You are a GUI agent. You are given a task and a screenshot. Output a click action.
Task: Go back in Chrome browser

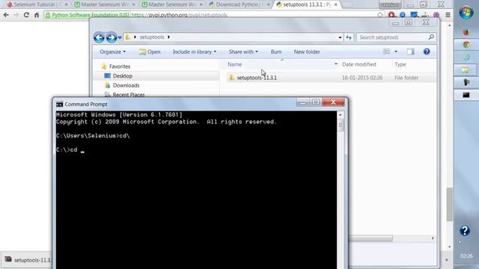coord(6,15)
